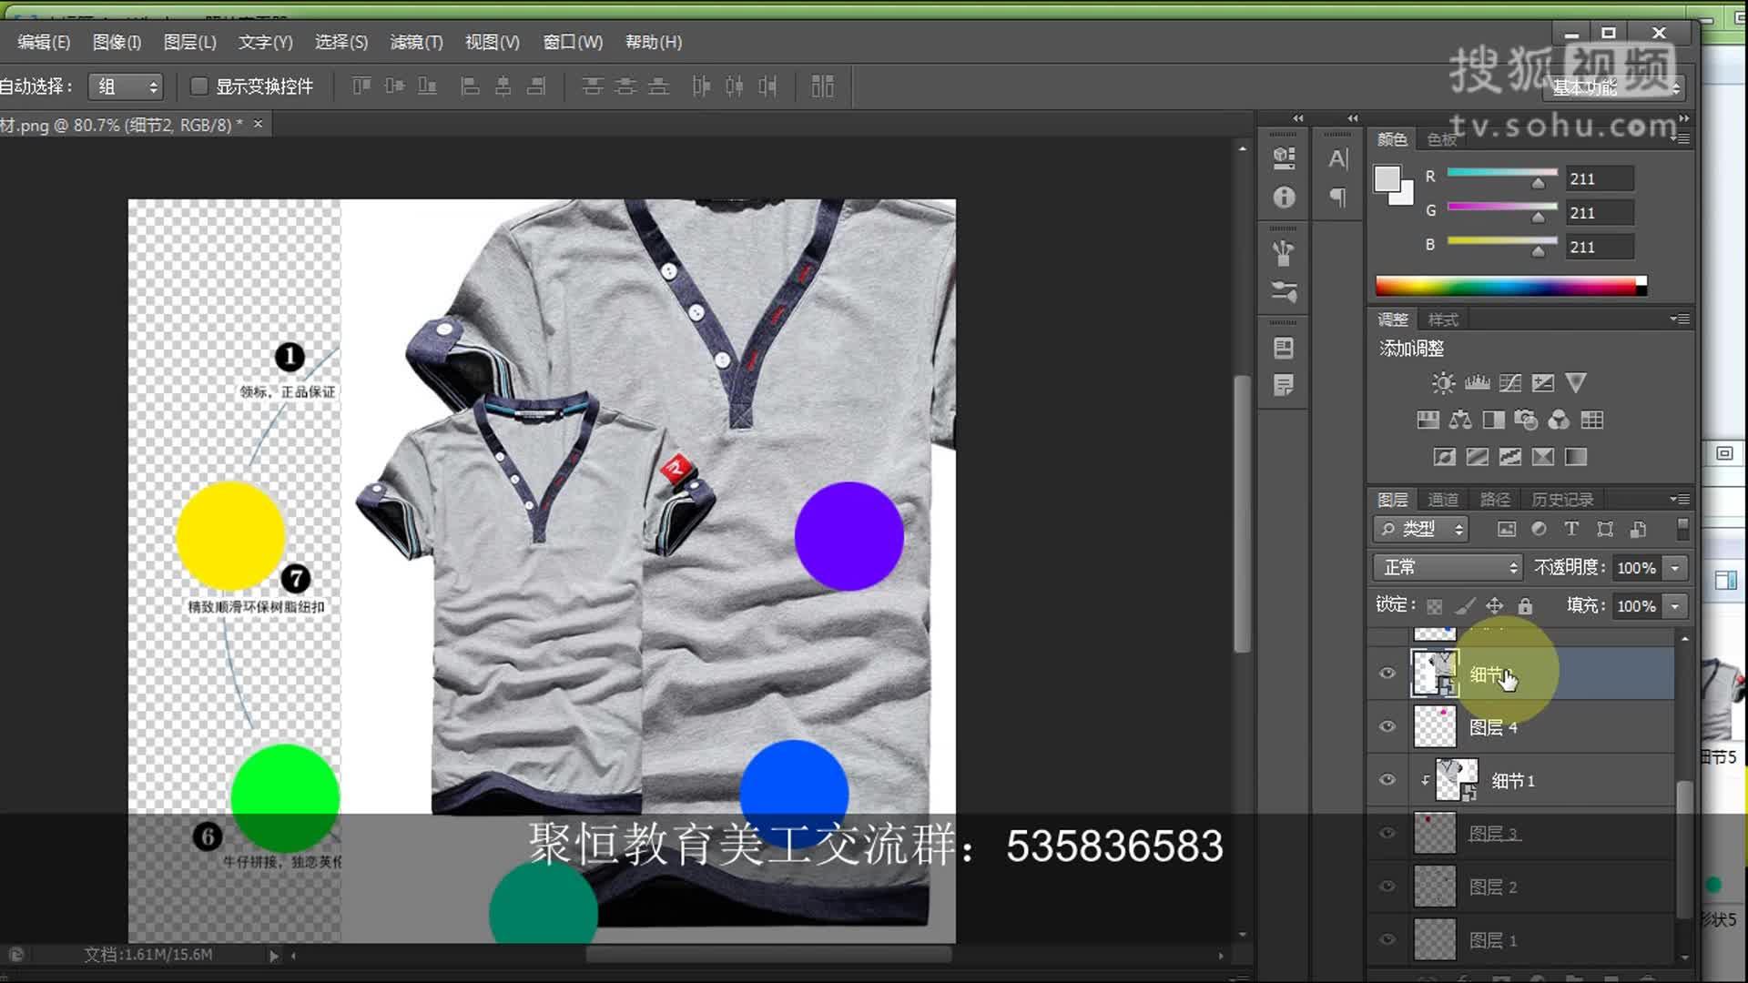Open the 滤镜(T) menu
This screenshot has width=1748, height=983.
coord(416,42)
